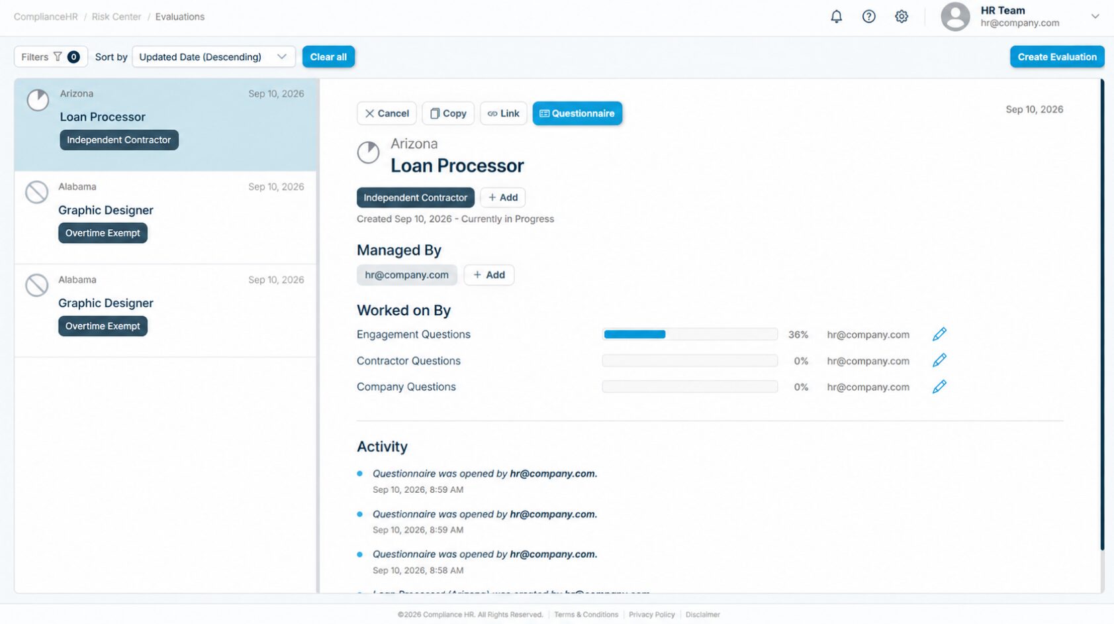Edit Company Questions with pencil icon

click(x=939, y=387)
